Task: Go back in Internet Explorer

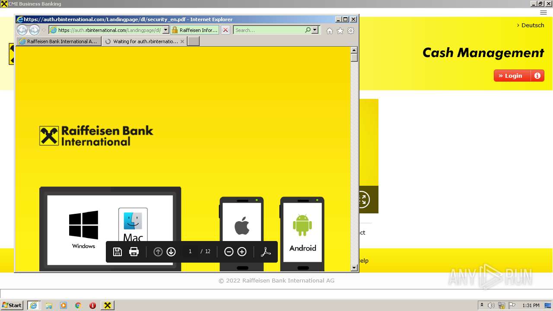Action: [x=22, y=30]
